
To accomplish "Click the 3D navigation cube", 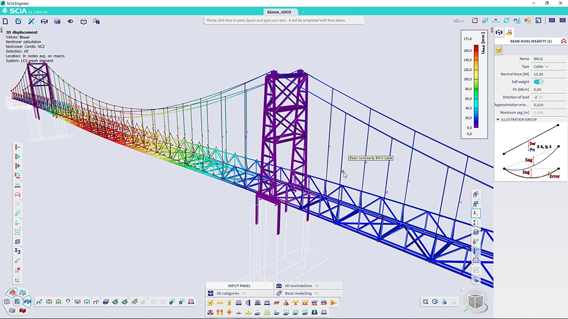I will (x=475, y=302).
